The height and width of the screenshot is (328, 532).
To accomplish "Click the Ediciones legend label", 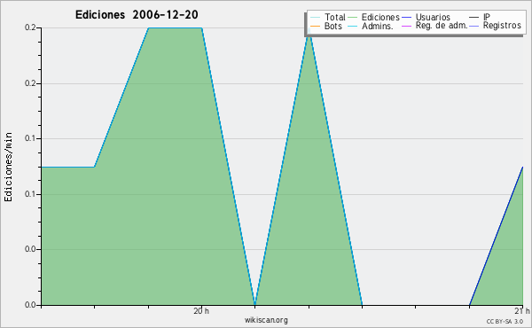I will 380,17.
